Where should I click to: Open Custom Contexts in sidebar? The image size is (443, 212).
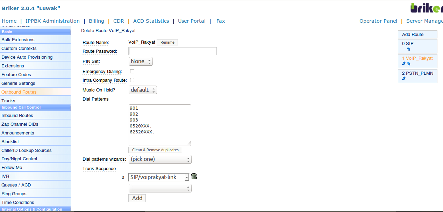35,49
